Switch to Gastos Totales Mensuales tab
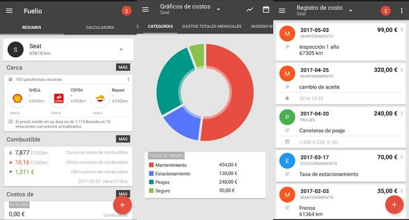Viewport: 409px width, 220px height. [212, 26]
